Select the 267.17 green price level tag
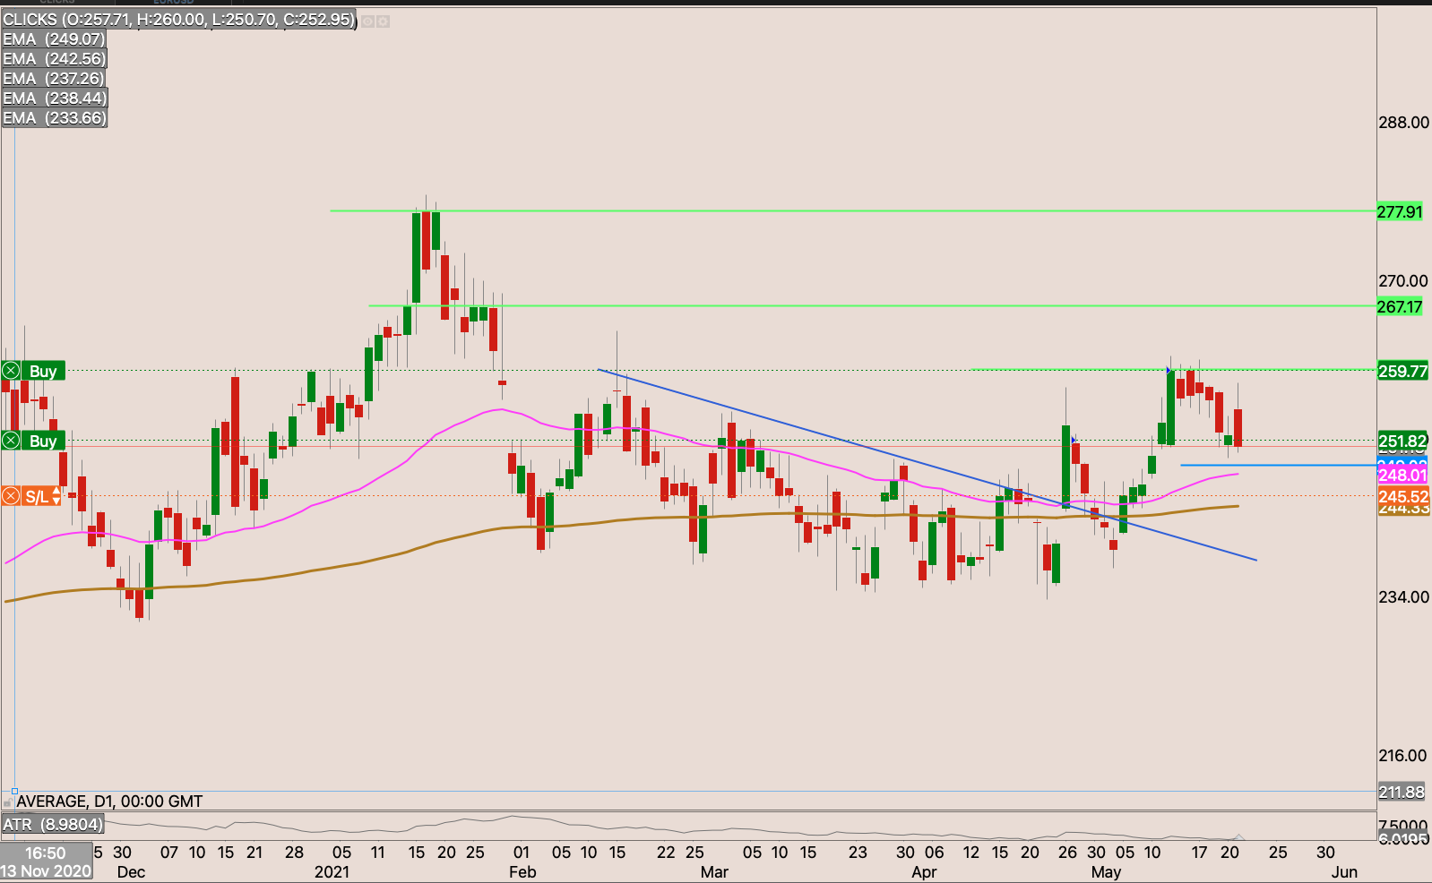 point(1400,307)
